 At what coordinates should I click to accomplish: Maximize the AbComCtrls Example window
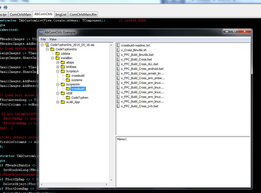pos(234,31)
